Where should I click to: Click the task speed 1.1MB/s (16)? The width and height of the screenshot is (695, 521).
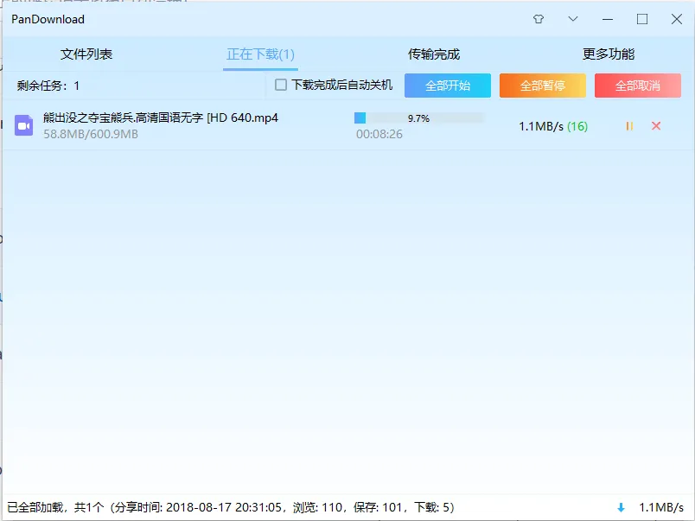pyautogui.click(x=553, y=127)
